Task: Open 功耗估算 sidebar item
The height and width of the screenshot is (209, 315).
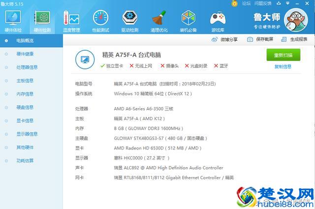Action: coord(25,161)
